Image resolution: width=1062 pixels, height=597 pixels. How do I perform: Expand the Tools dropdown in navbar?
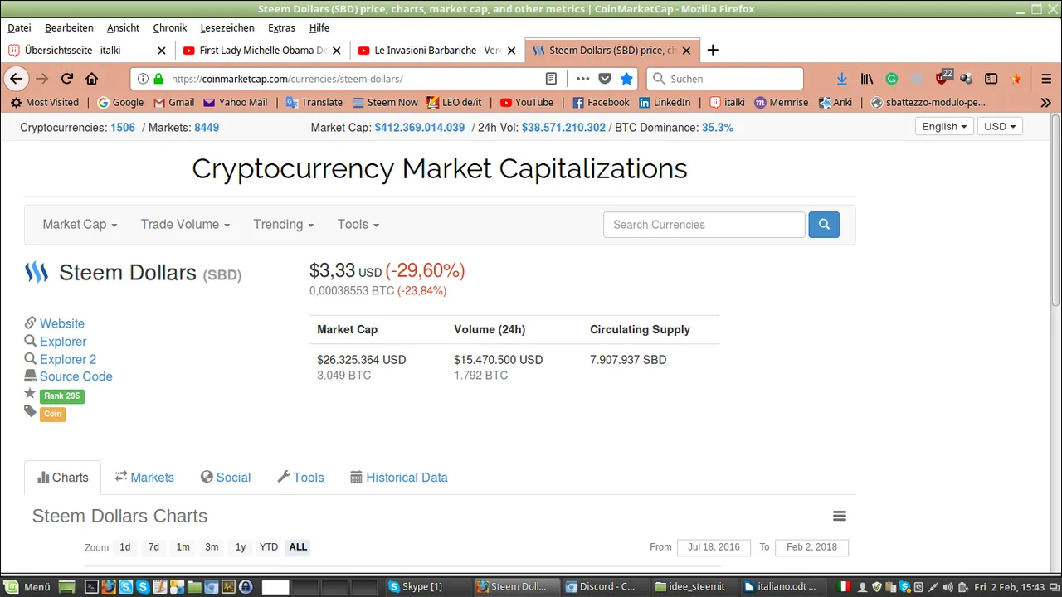pos(358,225)
